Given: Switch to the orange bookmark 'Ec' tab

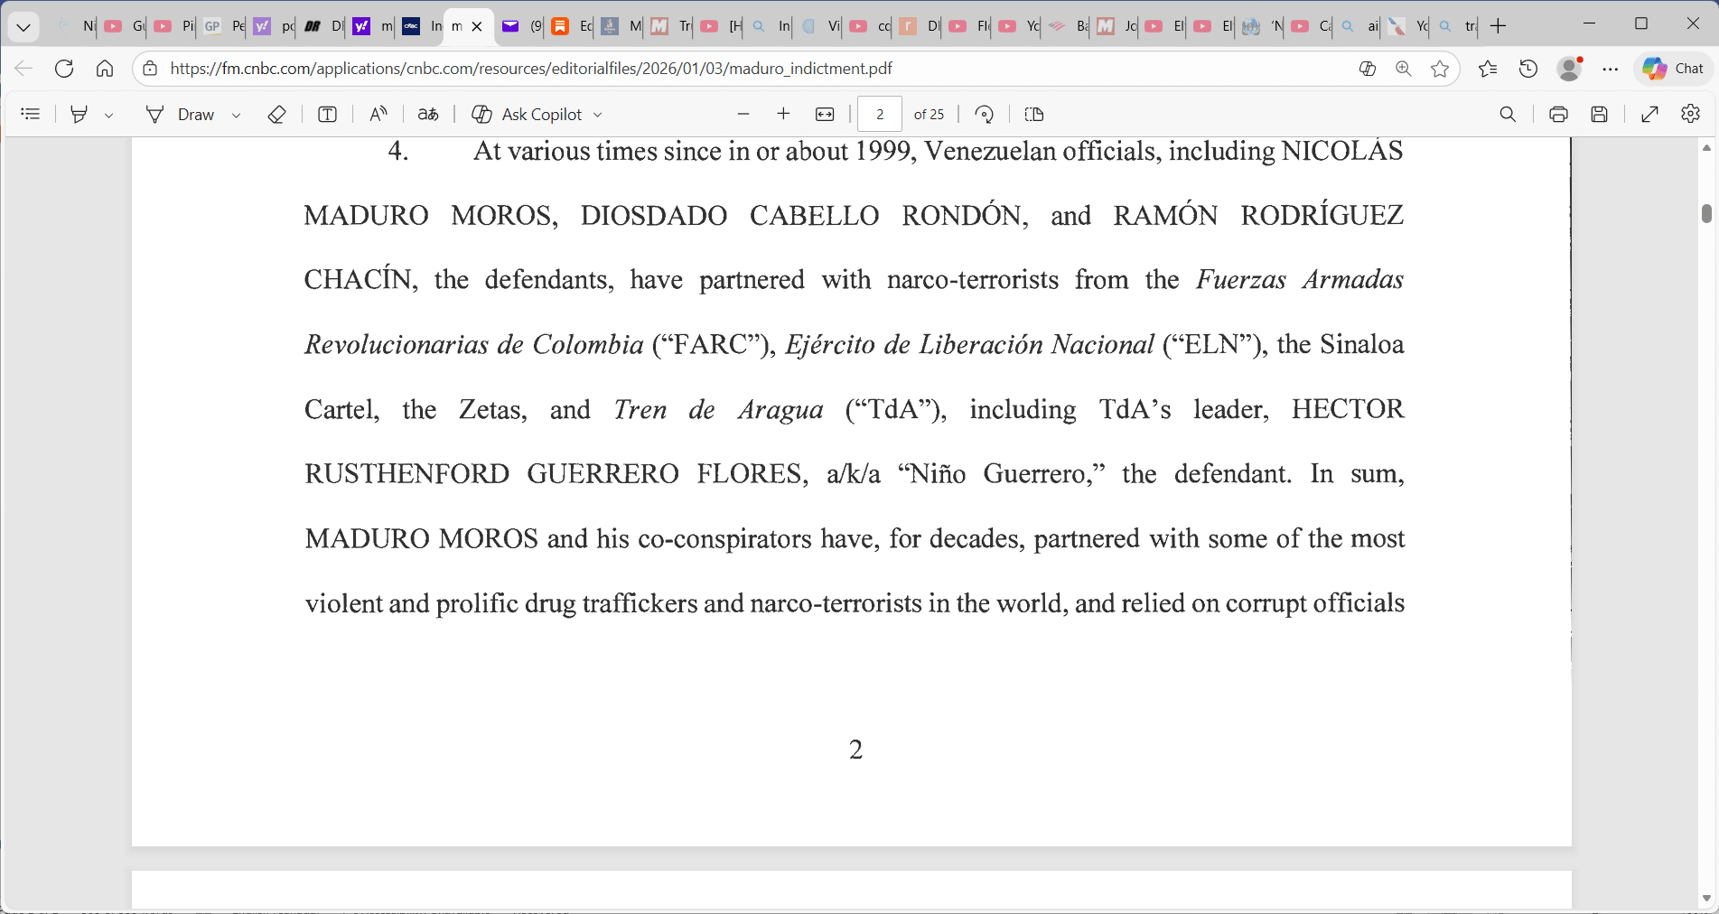Looking at the screenshot, I should click(571, 26).
